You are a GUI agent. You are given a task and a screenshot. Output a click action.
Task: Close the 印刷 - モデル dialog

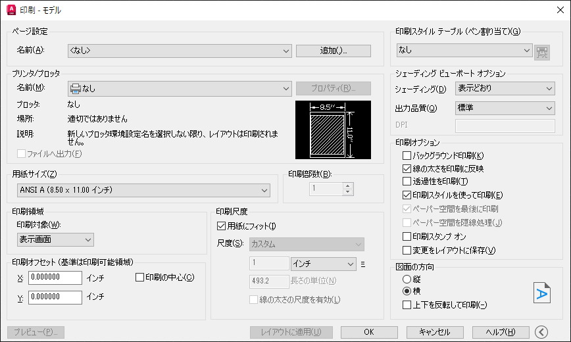[560, 11]
